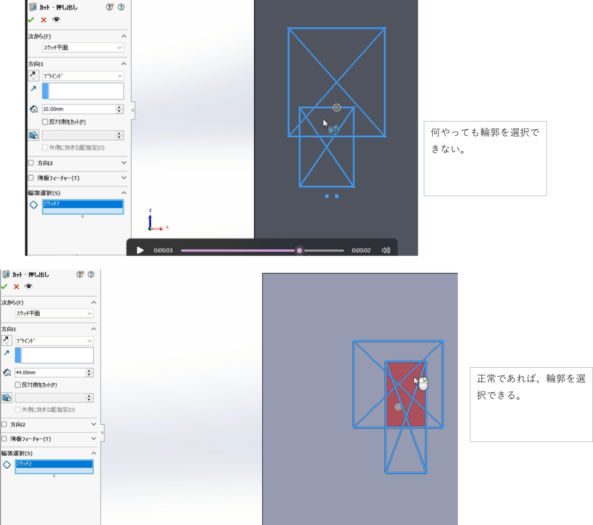
Task: Collapse 方向1 section in top panel
Action: (x=123, y=64)
